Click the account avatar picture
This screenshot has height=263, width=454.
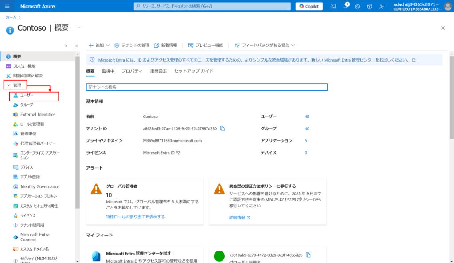[x=448, y=6]
